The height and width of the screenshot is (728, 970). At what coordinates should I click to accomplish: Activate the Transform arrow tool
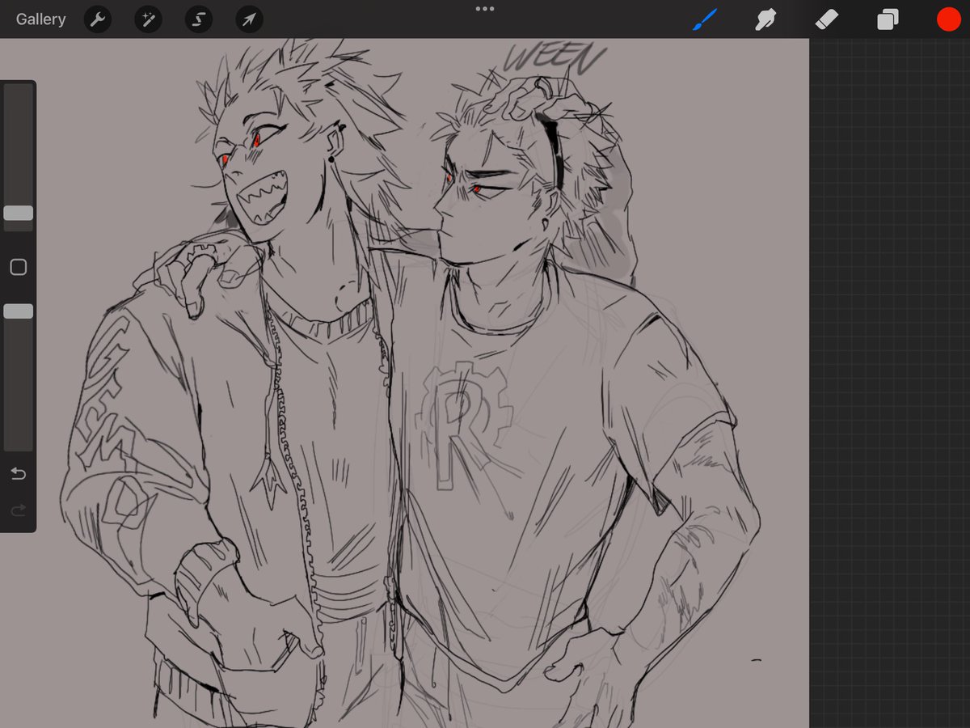[x=249, y=19]
